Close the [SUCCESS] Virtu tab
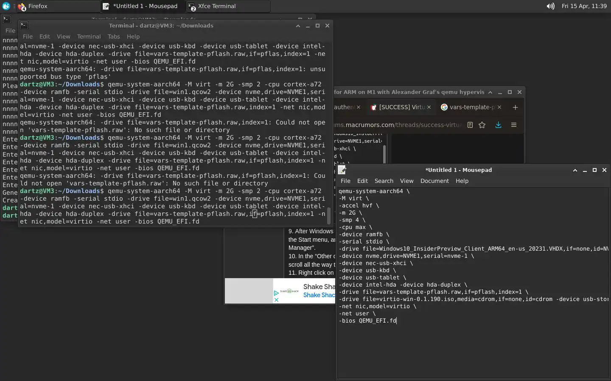Viewport: 611px width, 381px height. [429, 107]
